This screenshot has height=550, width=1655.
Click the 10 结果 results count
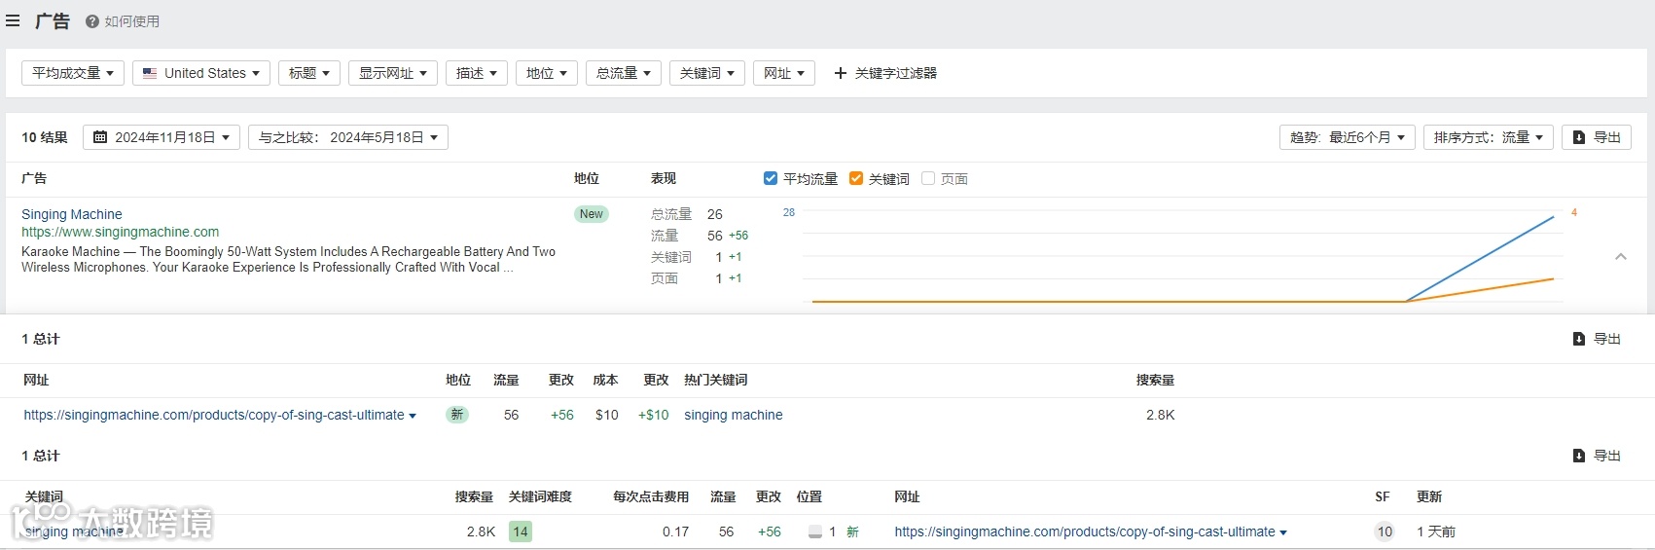(x=45, y=137)
